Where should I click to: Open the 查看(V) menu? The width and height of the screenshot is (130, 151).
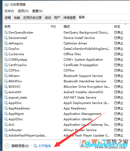pyautogui.click(x=37, y=11)
